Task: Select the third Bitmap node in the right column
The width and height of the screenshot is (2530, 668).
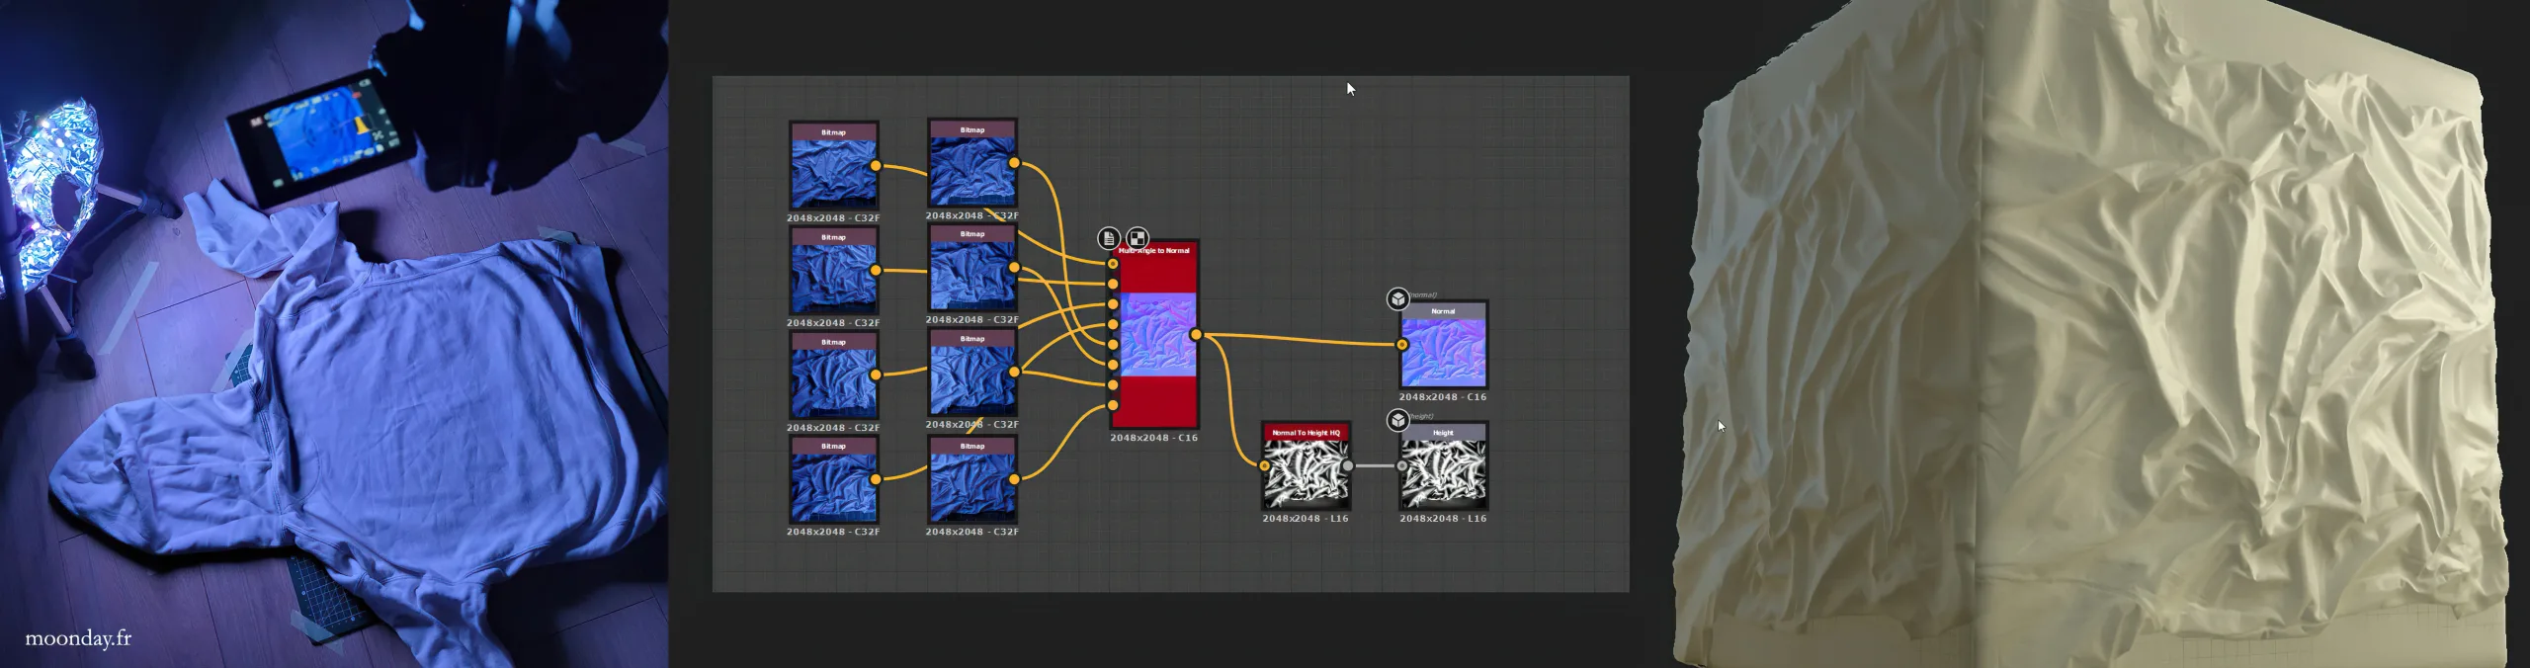Action: [972, 373]
